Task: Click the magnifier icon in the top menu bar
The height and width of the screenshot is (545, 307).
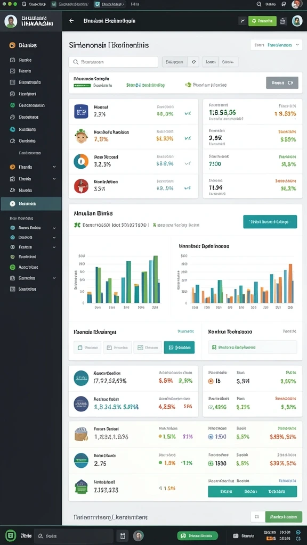Action: tap(259, 4)
